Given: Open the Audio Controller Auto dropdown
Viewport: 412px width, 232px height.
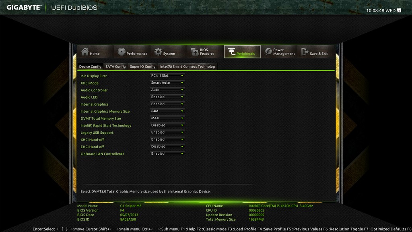Looking at the screenshot, I should (x=167, y=90).
